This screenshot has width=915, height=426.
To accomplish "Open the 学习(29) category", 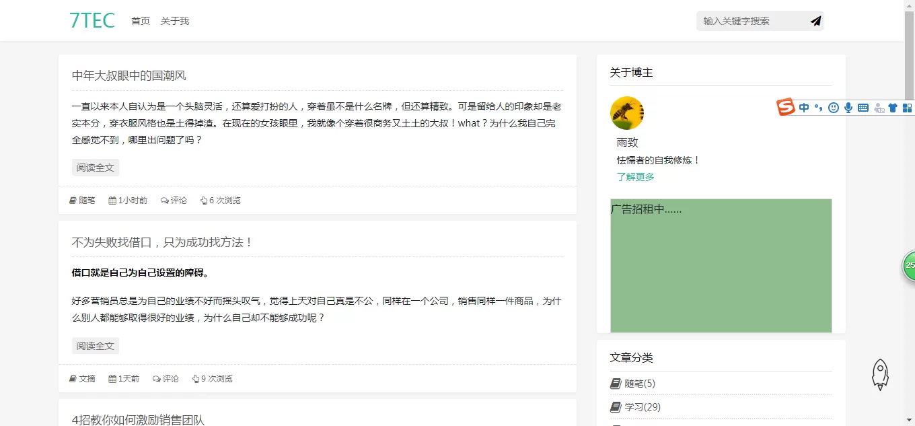I will [642, 407].
